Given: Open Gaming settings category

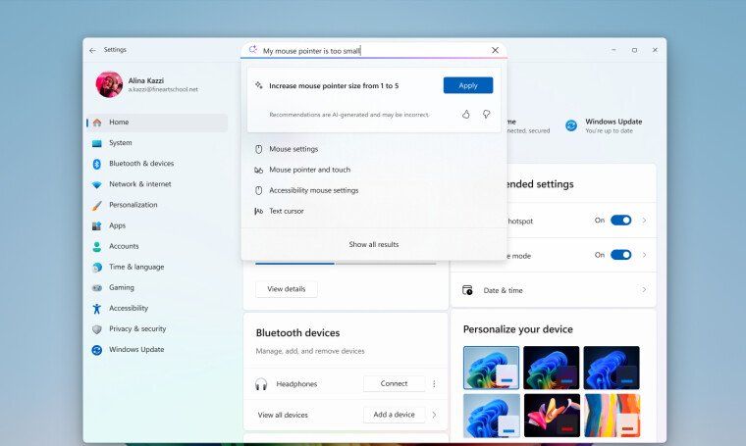Looking at the screenshot, I should pyautogui.click(x=157, y=288).
